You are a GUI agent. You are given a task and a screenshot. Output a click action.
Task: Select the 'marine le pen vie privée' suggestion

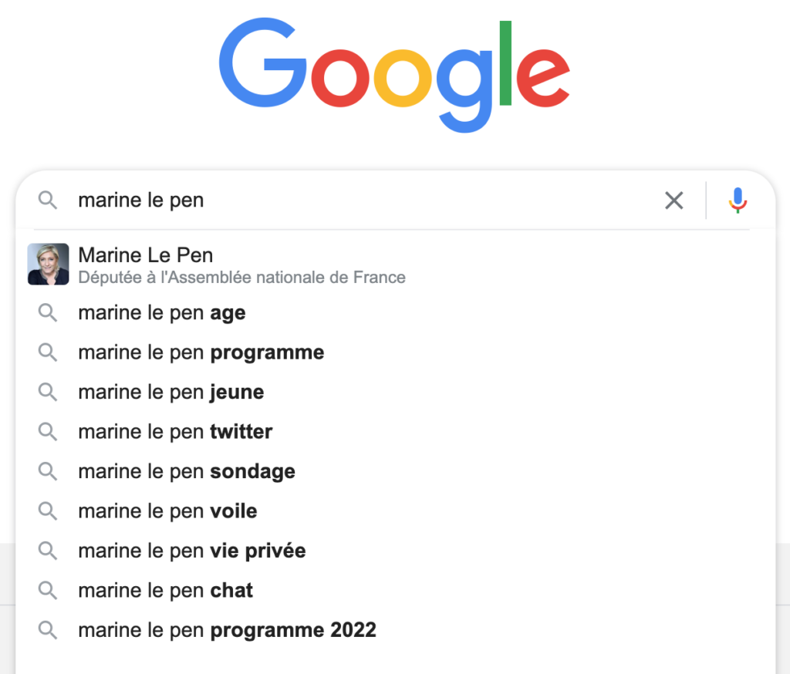[396, 551]
